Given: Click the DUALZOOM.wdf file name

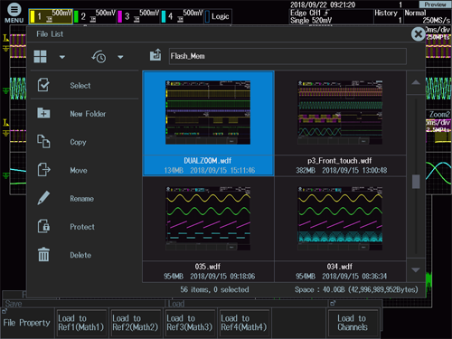Looking at the screenshot, I should tap(208, 161).
